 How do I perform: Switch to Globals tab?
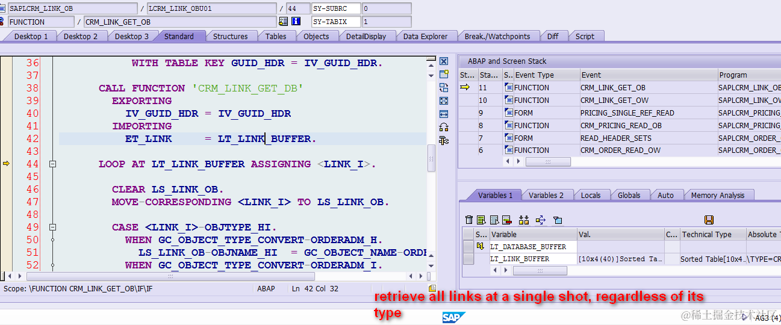pyautogui.click(x=629, y=195)
